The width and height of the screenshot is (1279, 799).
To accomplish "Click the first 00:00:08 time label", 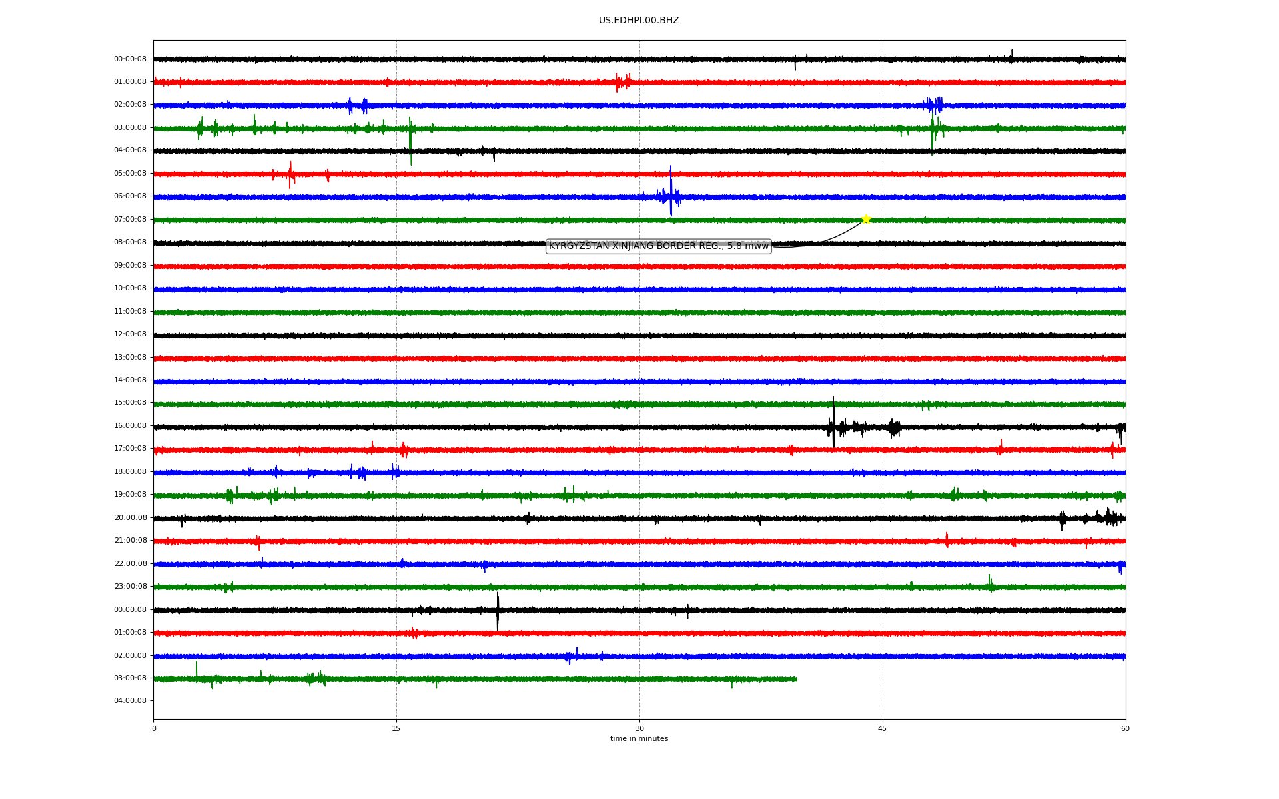I will coord(130,59).
